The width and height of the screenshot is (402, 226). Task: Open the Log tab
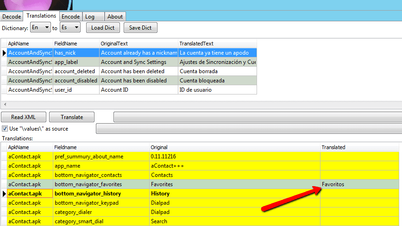(x=94, y=17)
